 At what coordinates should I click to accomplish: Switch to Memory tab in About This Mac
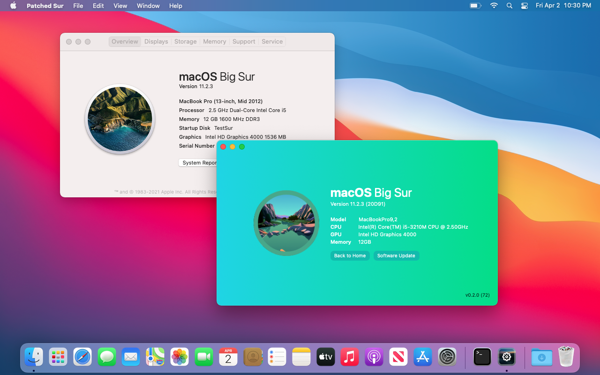(215, 42)
